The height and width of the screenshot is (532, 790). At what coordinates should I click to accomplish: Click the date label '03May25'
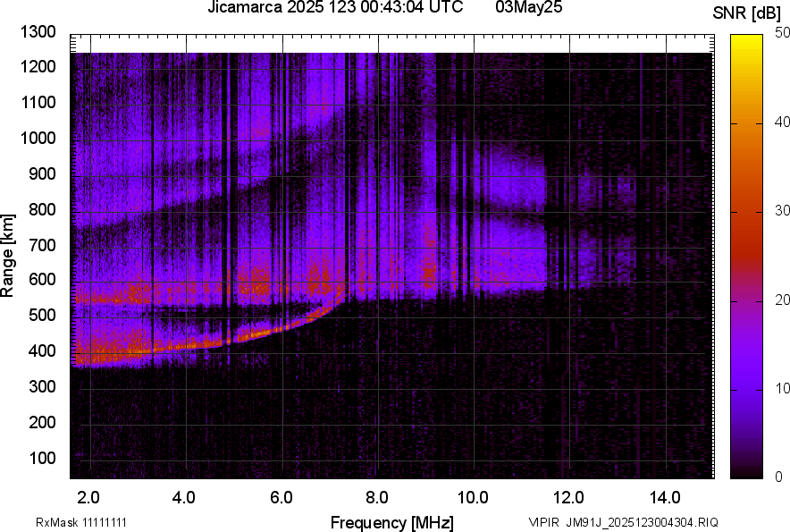coord(528,7)
